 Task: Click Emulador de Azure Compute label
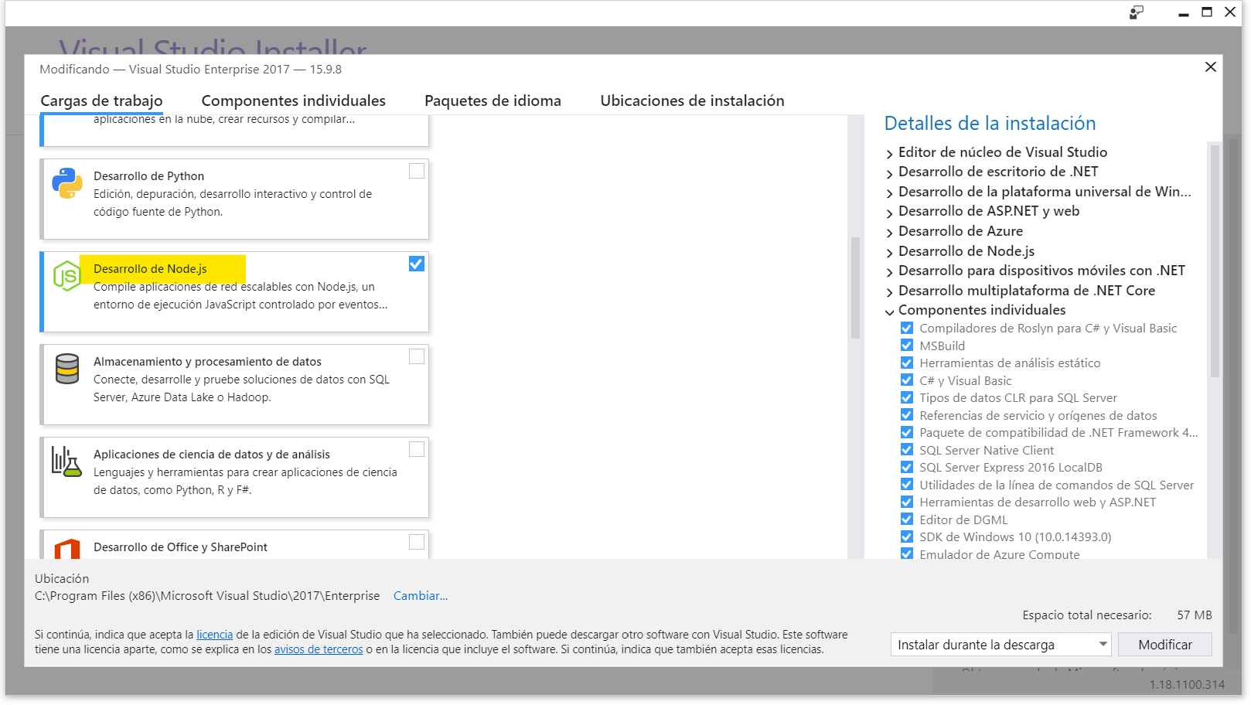(999, 554)
